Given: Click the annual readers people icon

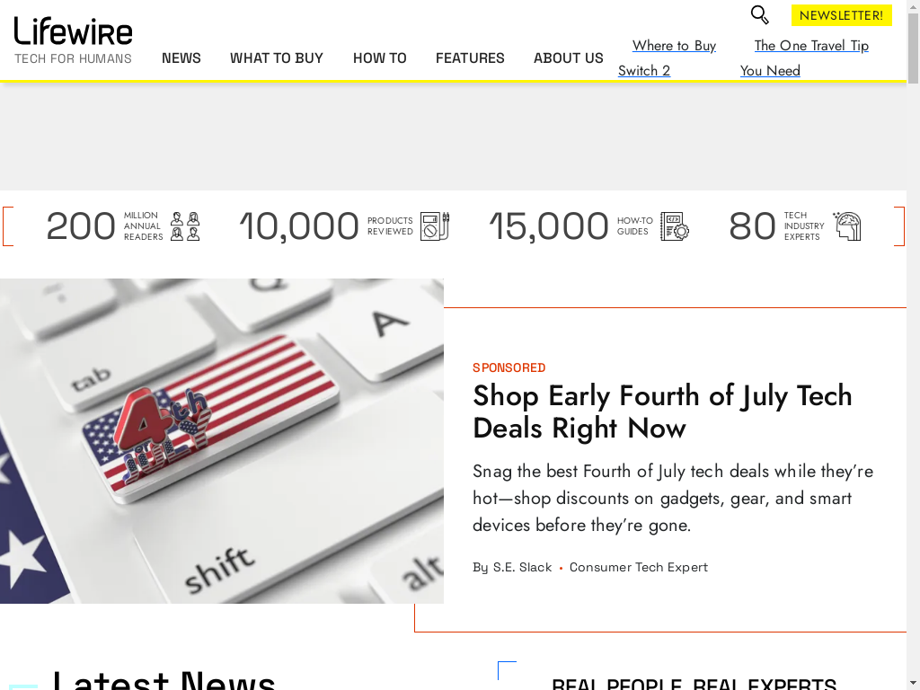Looking at the screenshot, I should [x=185, y=226].
